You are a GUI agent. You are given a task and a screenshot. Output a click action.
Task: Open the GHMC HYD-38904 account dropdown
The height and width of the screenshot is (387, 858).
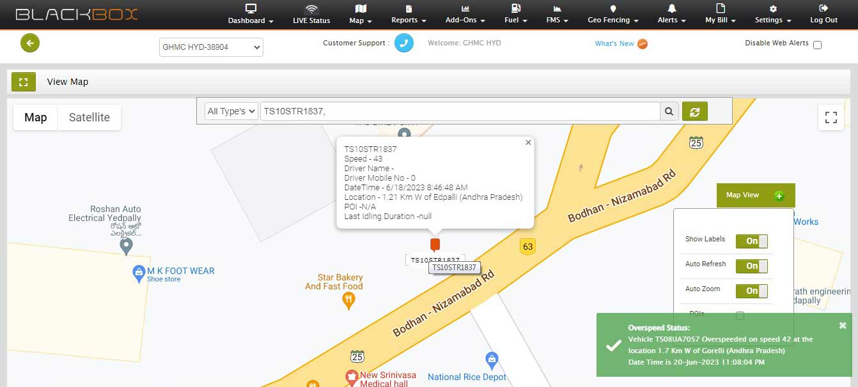(x=211, y=47)
